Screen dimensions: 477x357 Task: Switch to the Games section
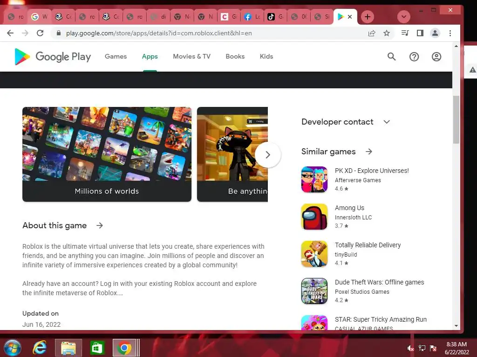point(116,56)
